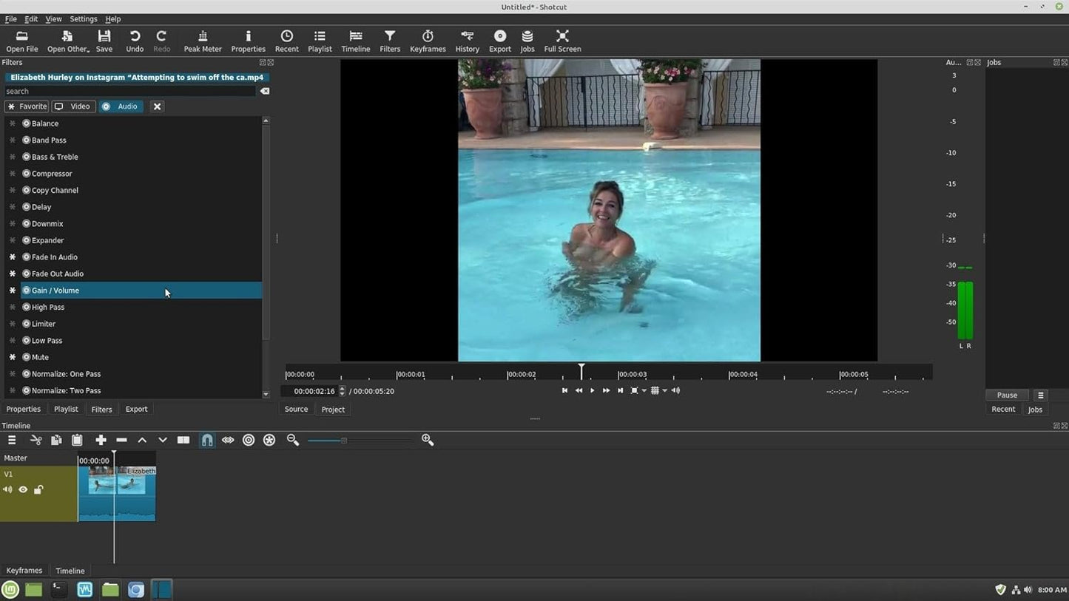This screenshot has height=601, width=1069.
Task: Mute the V1 track speaker icon
Action: point(7,489)
